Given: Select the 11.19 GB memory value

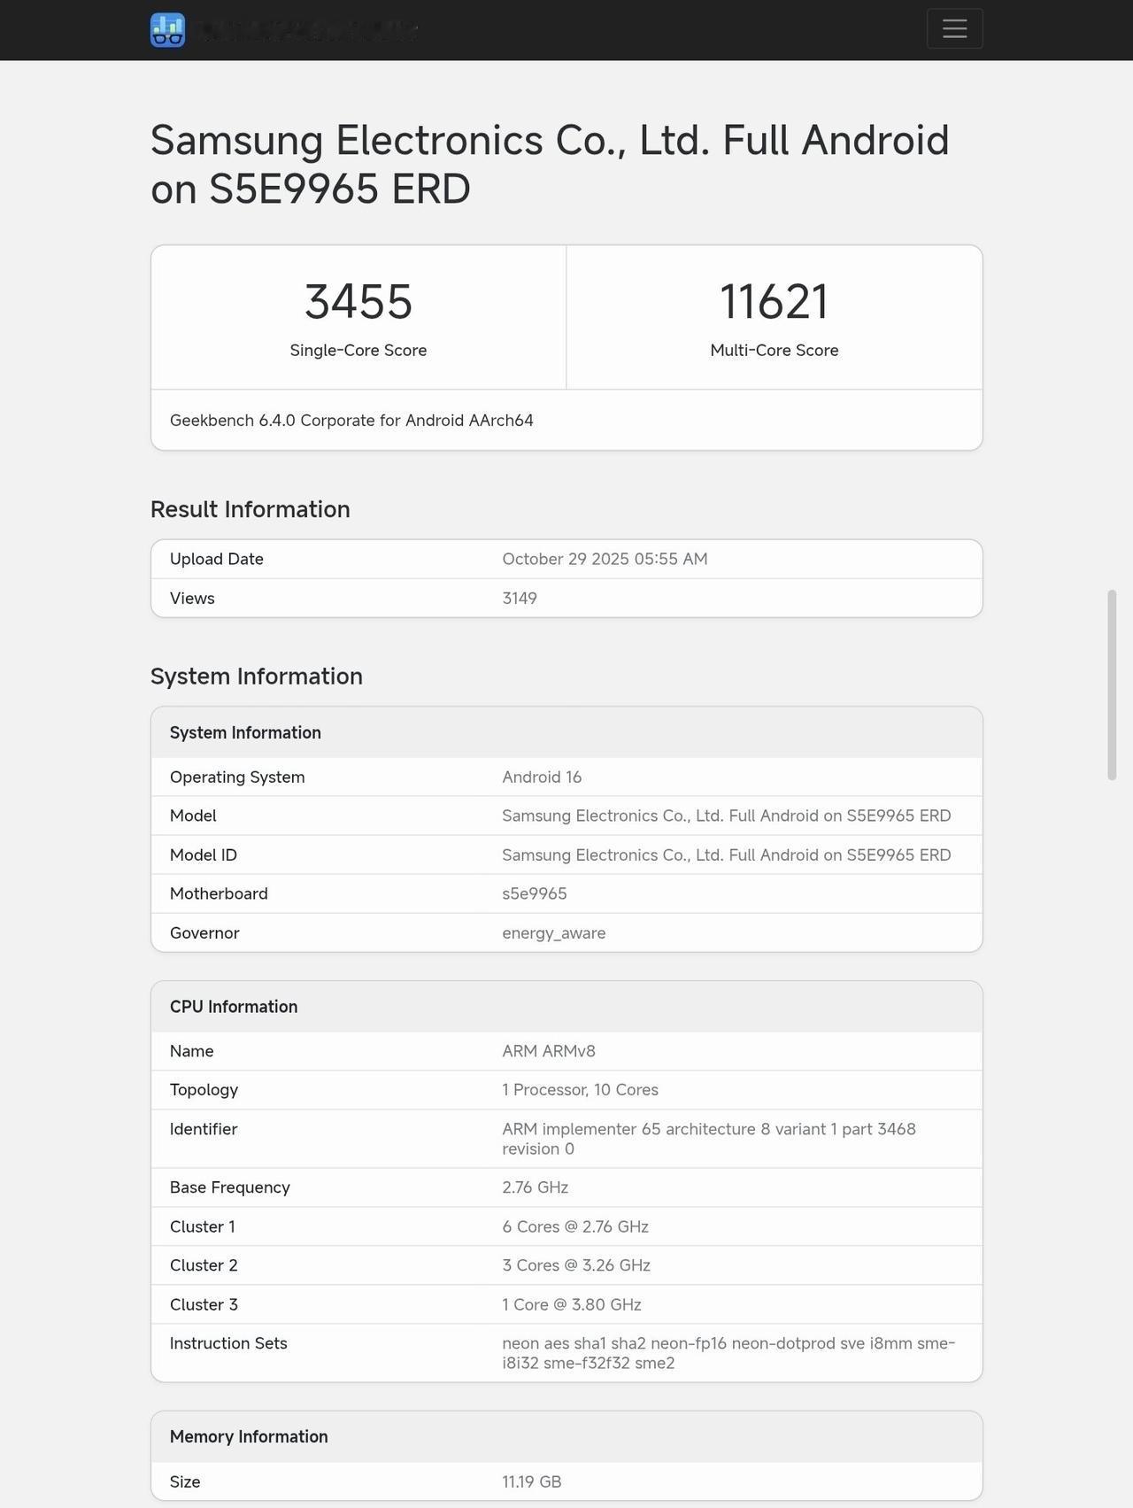Looking at the screenshot, I should pos(532,1481).
